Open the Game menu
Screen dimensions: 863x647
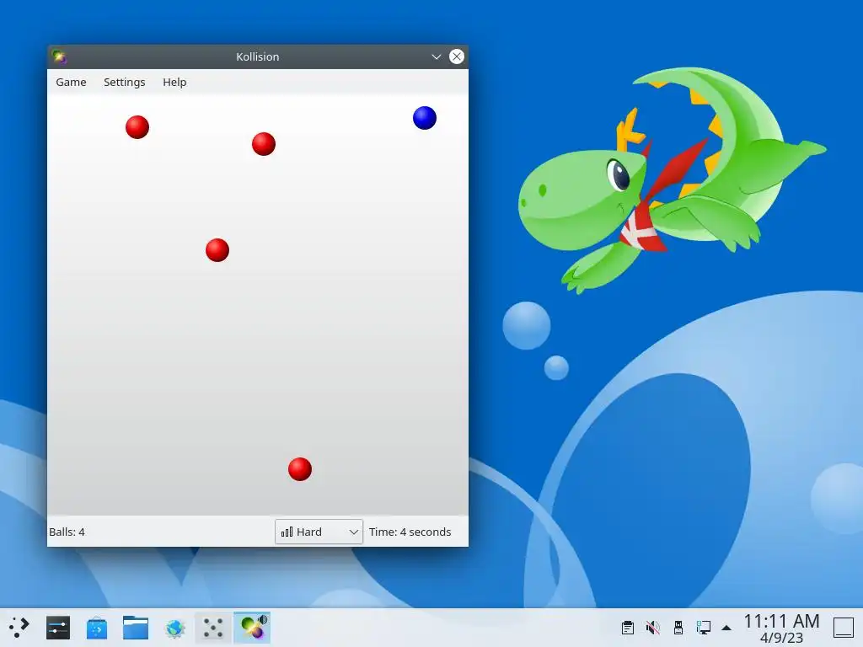71,82
